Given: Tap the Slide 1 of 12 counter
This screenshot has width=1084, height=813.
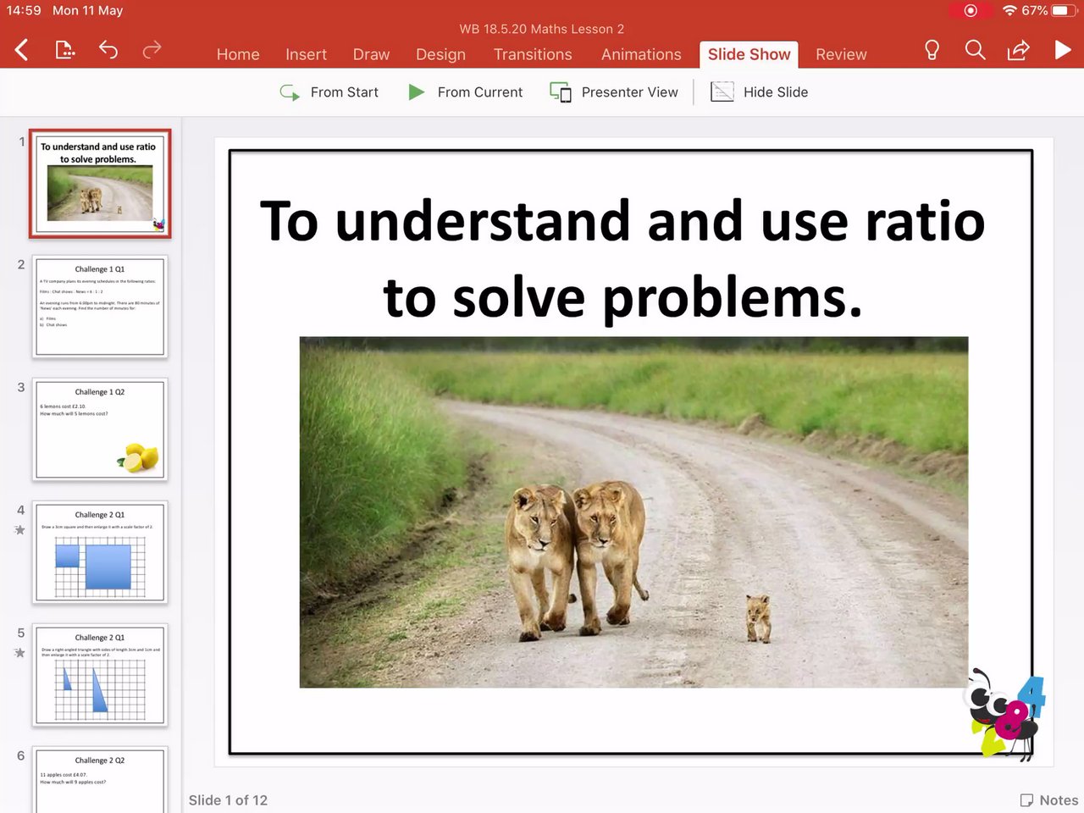Looking at the screenshot, I should [x=228, y=800].
